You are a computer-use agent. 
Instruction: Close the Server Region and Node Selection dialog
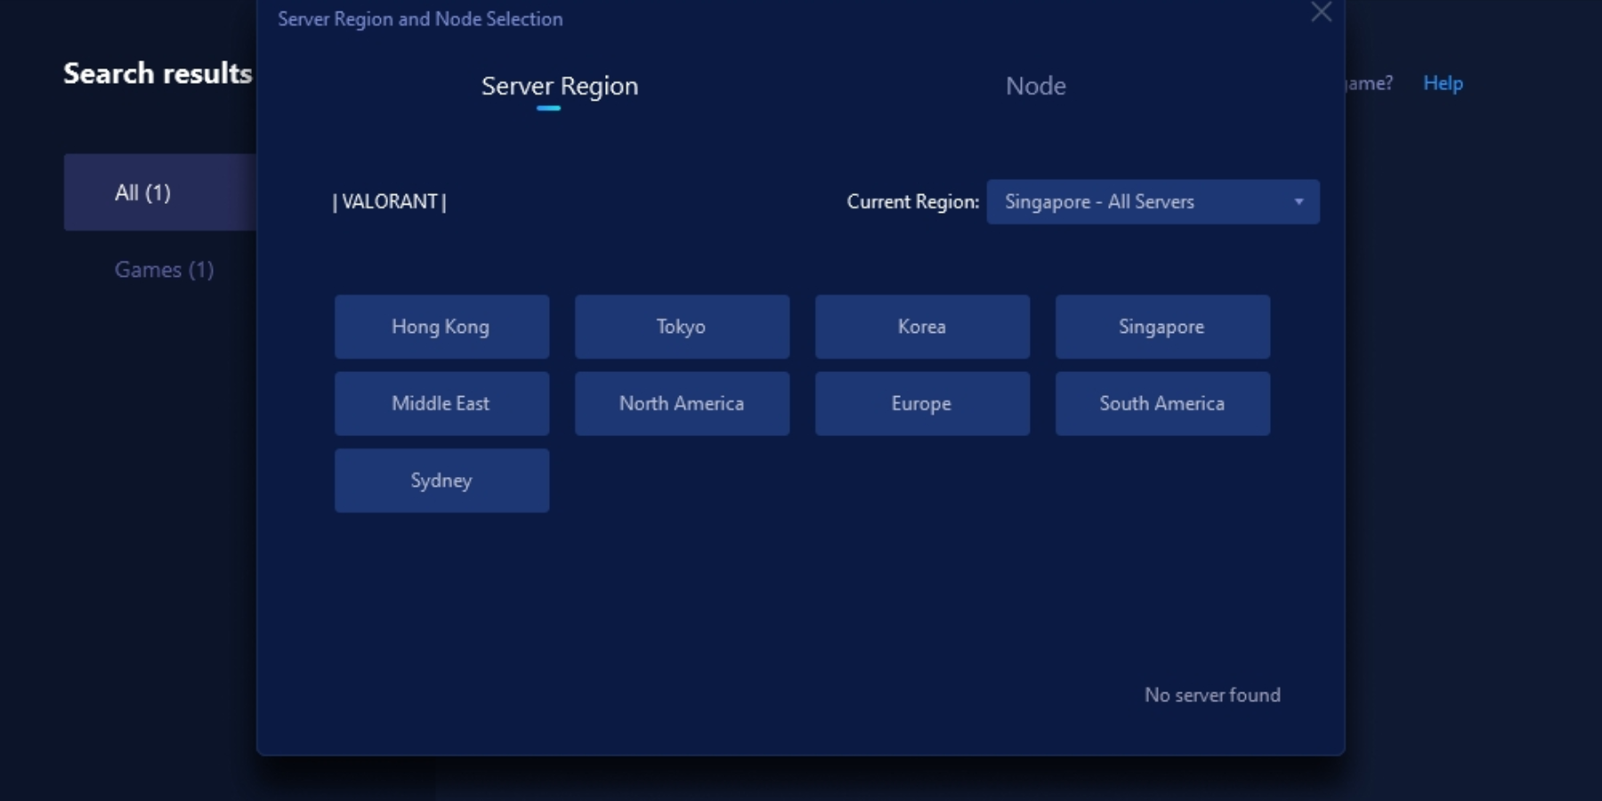[1321, 12]
